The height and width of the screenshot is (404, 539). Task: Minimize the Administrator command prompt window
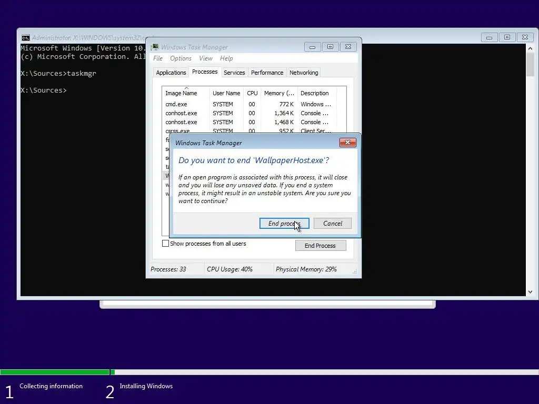point(489,37)
